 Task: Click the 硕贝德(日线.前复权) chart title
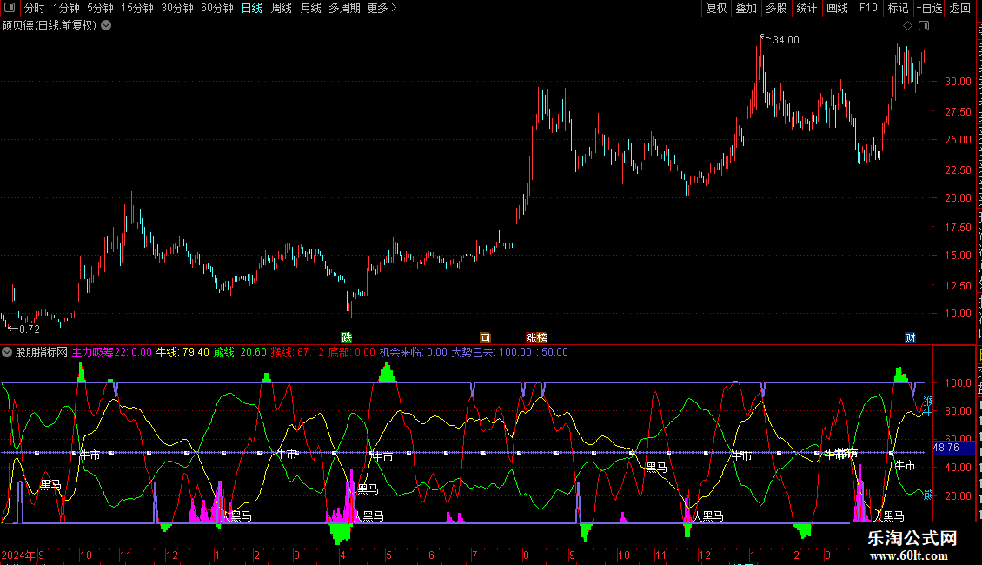pyautogui.click(x=50, y=26)
